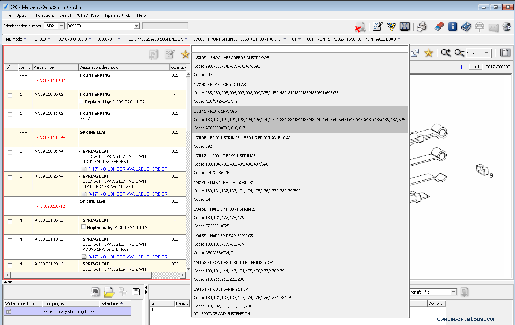This screenshot has width=515, height=325.
Task: Zoom out on the parts diagram
Action: [459, 53]
